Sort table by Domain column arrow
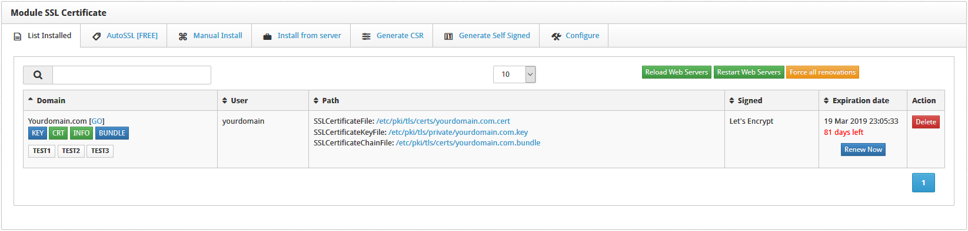 pyautogui.click(x=31, y=100)
